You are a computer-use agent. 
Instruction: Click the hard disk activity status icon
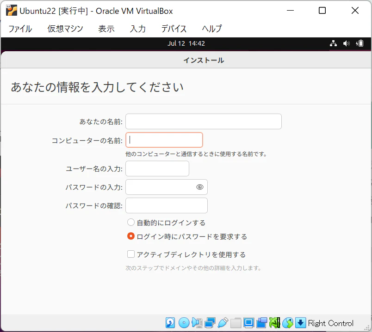pyautogui.click(x=170, y=323)
